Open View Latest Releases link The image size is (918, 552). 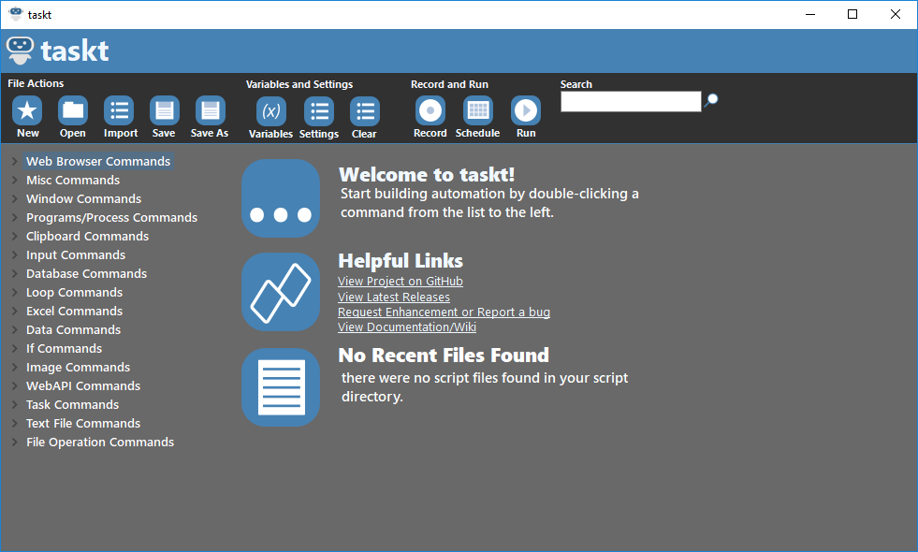click(x=394, y=297)
